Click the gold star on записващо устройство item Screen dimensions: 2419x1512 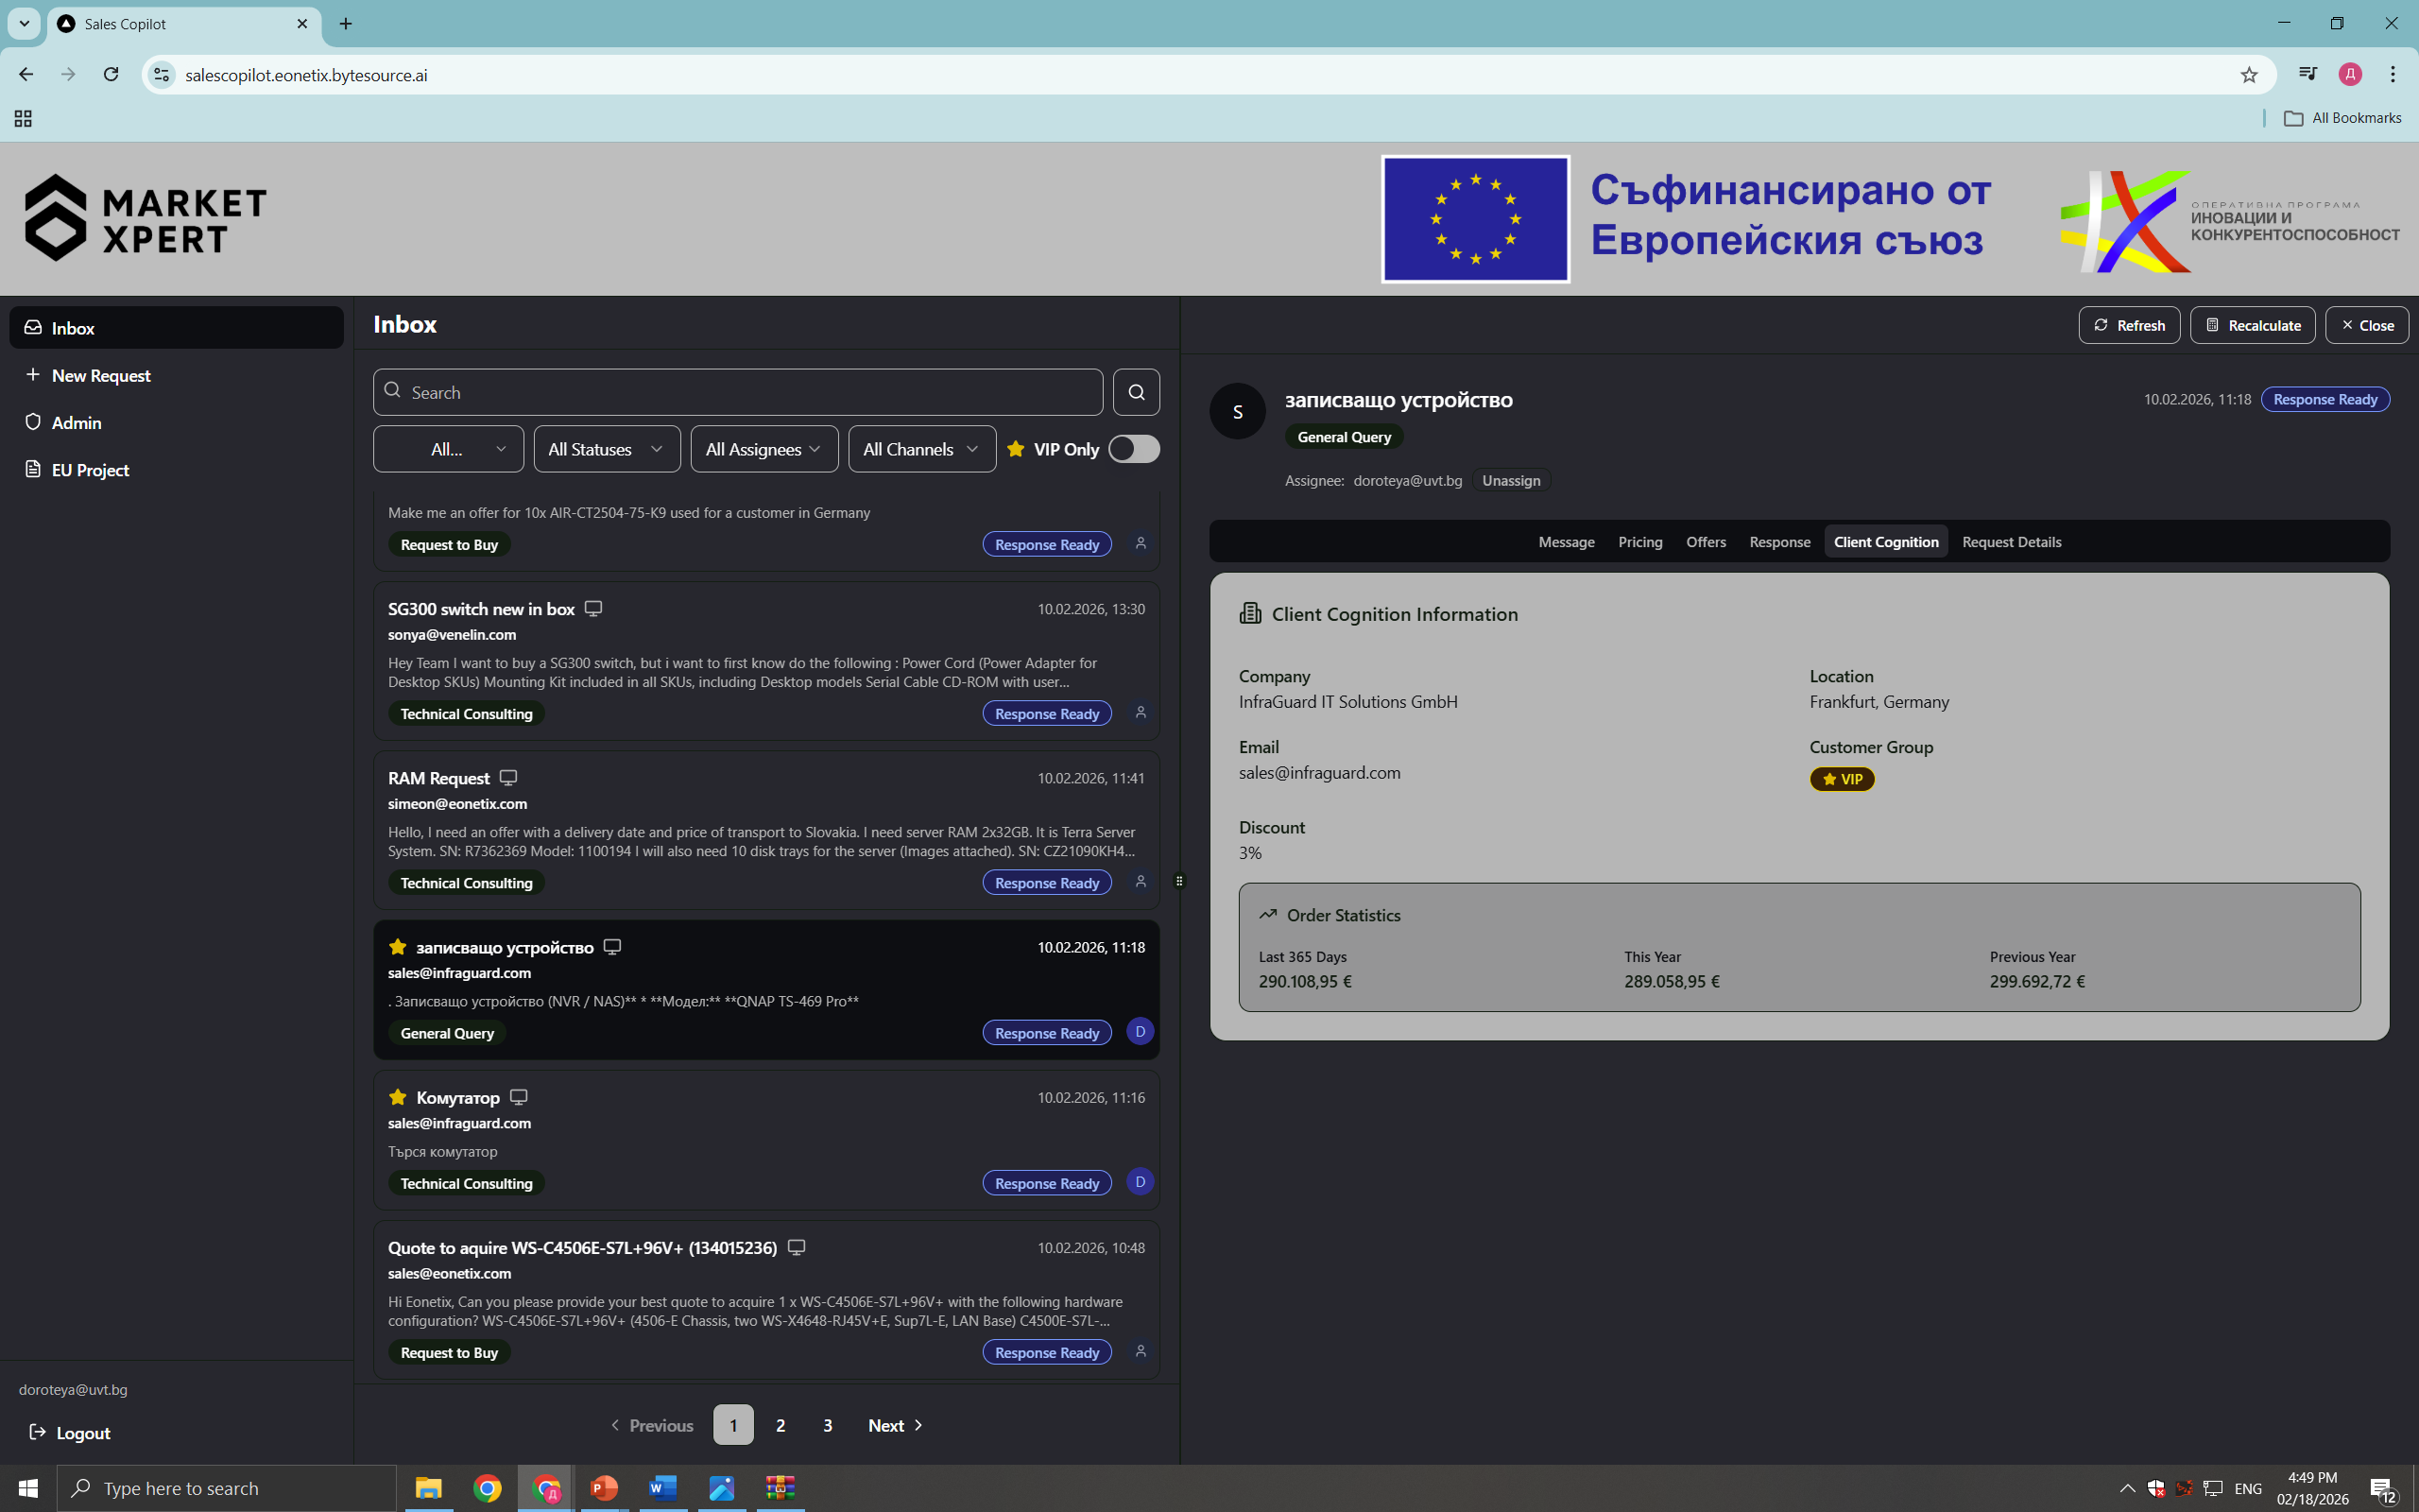(398, 947)
